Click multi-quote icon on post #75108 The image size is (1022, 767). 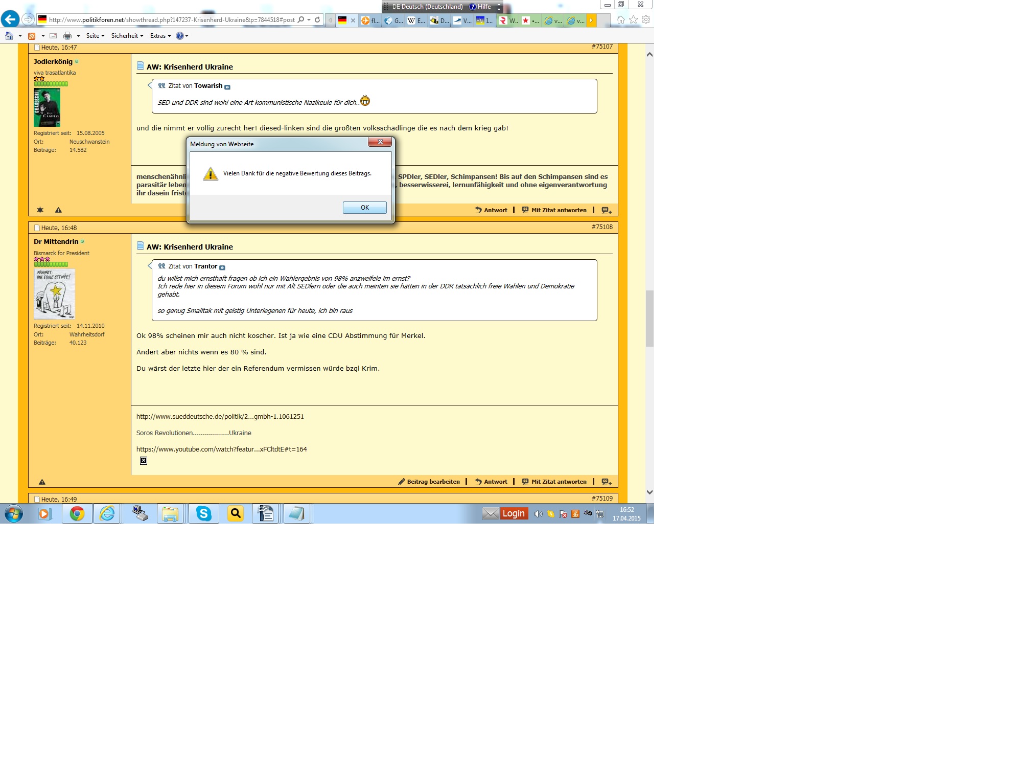click(x=607, y=482)
